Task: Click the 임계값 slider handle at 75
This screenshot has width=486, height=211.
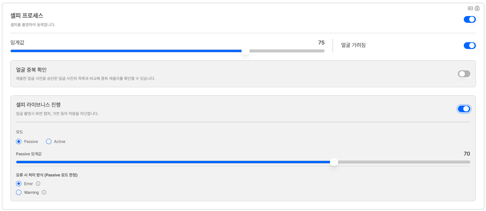Action: pos(246,51)
